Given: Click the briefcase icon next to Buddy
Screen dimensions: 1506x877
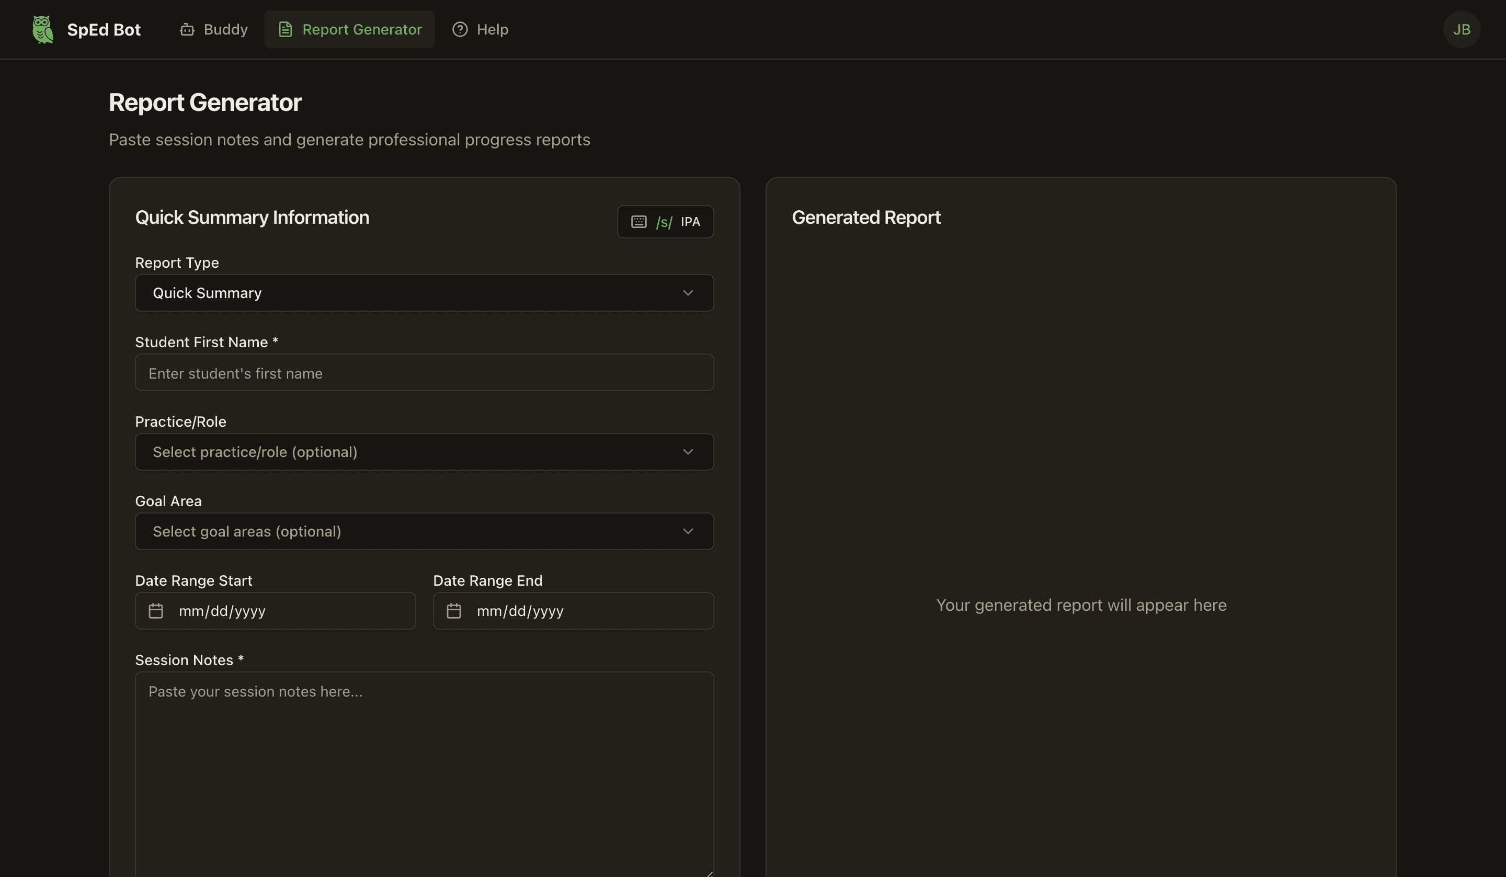Looking at the screenshot, I should [187, 29].
